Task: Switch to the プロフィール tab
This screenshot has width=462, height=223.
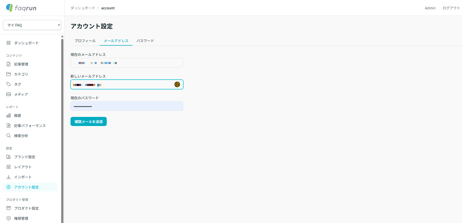Action: [85, 41]
